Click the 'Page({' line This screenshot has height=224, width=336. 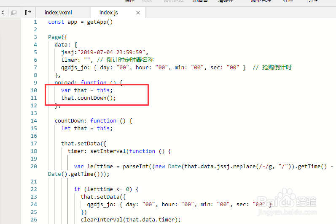[58, 37]
